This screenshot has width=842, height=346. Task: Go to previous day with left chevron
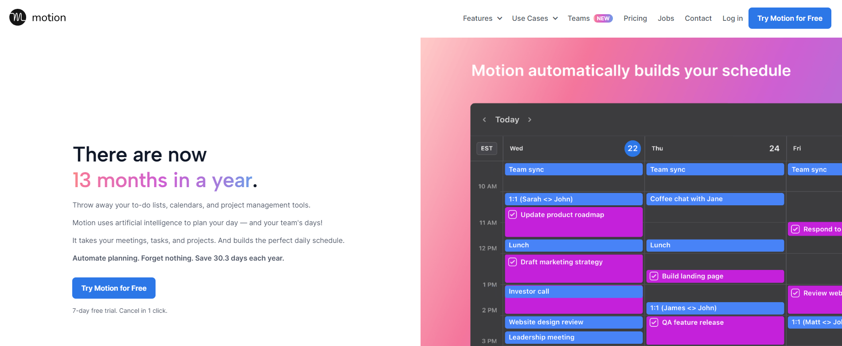click(484, 119)
